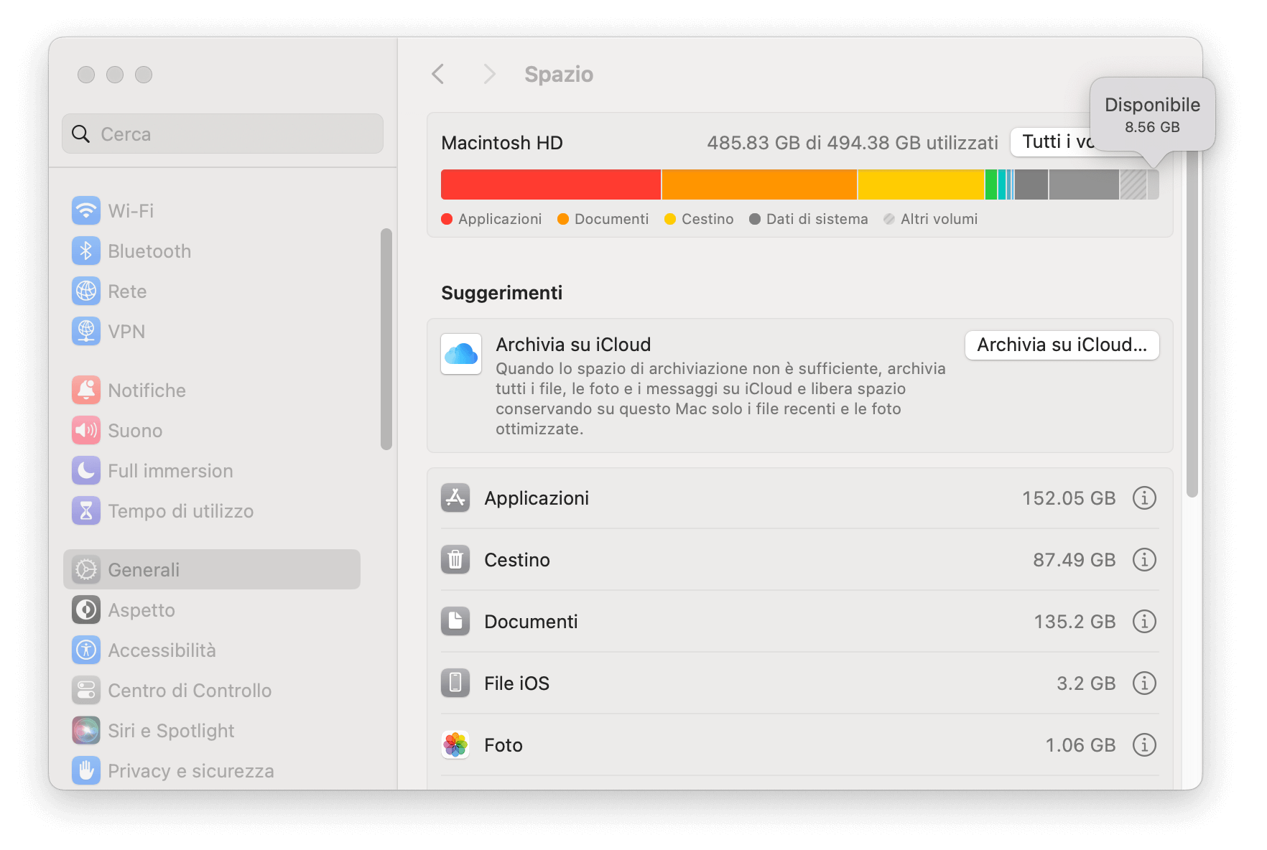Click the Foto row label
Image resolution: width=1267 pixels, height=850 pixels.
pyautogui.click(x=503, y=744)
